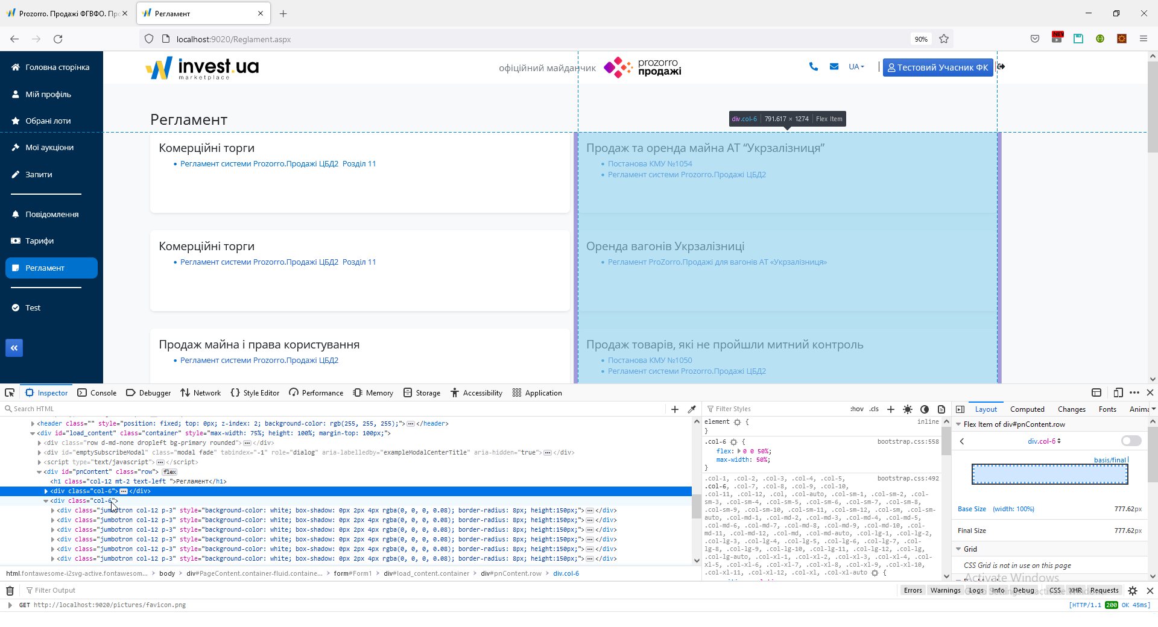Open the div.col-6 flex item selector dropdown
This screenshot has width=1158, height=627.
click(x=1045, y=441)
